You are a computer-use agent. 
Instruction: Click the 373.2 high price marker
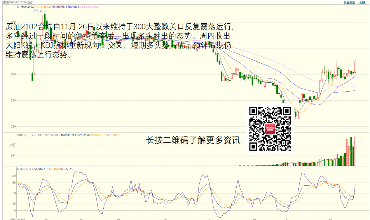[37, 11]
